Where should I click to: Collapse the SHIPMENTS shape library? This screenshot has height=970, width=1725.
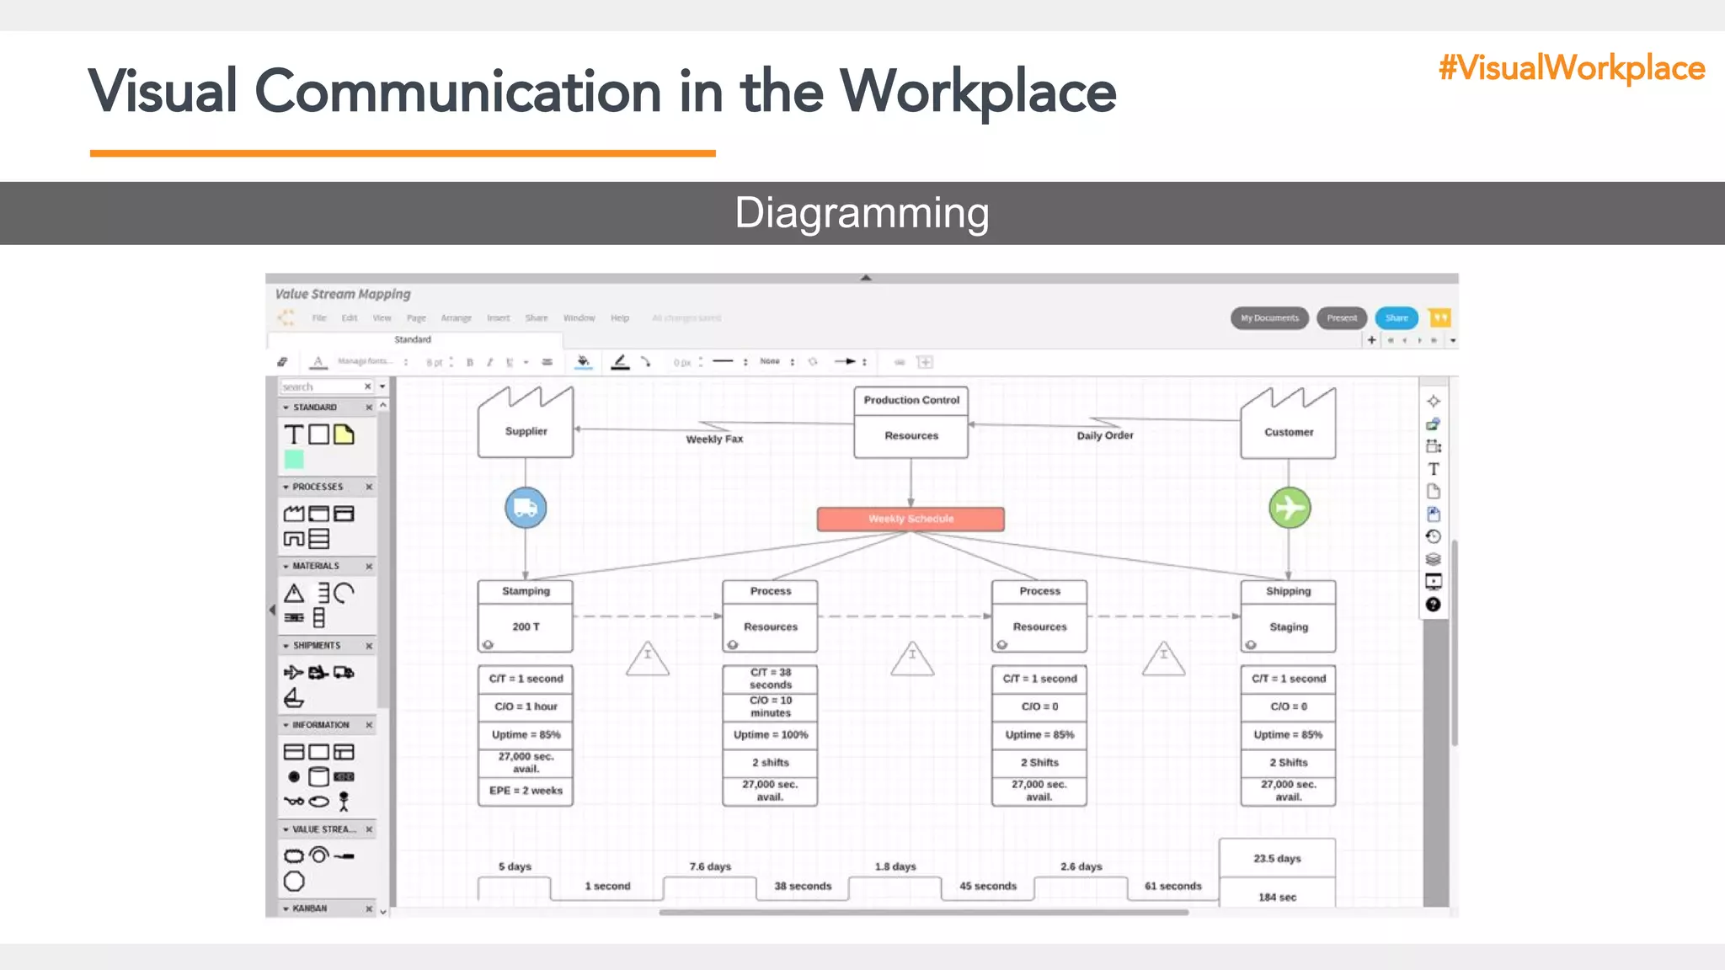[286, 646]
